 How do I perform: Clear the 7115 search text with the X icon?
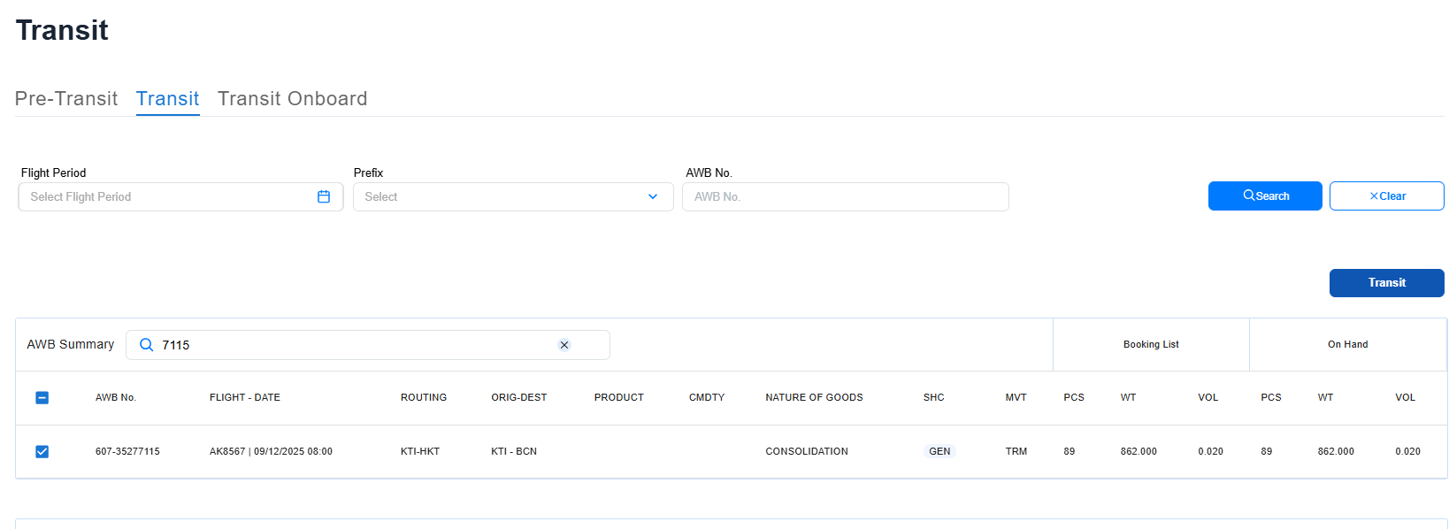click(x=564, y=345)
